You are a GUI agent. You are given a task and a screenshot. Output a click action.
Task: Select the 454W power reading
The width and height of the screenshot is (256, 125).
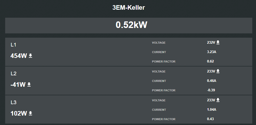tap(19, 56)
